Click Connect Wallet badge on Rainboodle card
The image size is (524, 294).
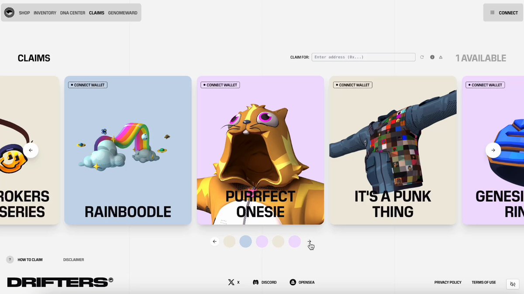pyautogui.click(x=88, y=85)
